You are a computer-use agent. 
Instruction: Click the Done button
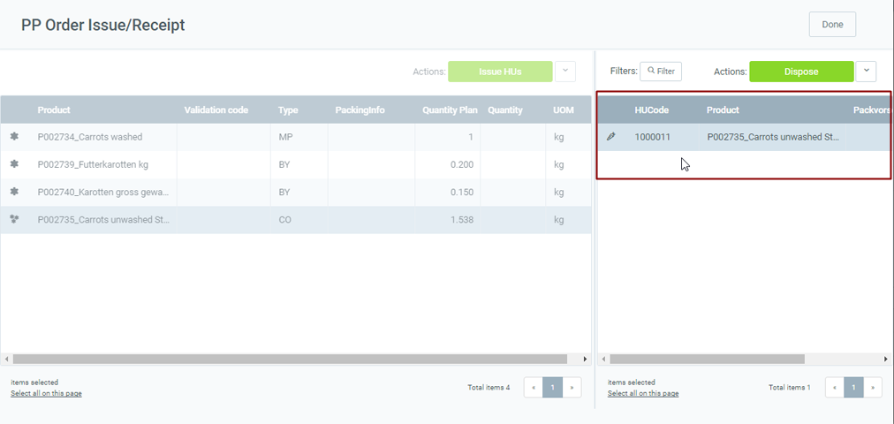(x=832, y=25)
